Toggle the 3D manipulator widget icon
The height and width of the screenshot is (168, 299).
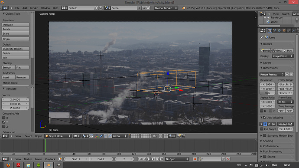click(97, 136)
